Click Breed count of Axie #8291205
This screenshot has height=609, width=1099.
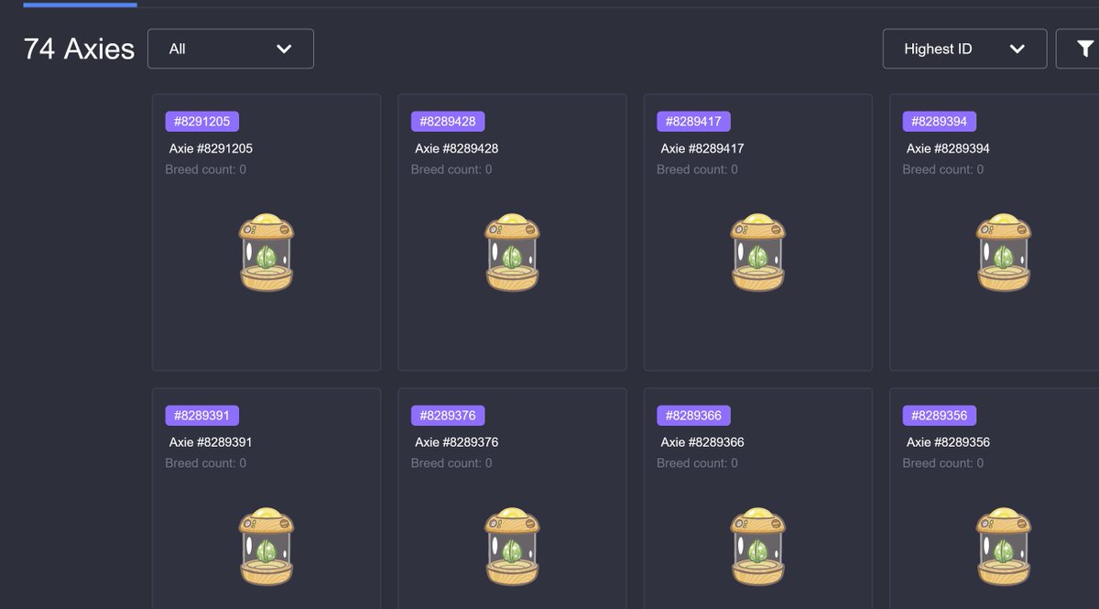(206, 169)
